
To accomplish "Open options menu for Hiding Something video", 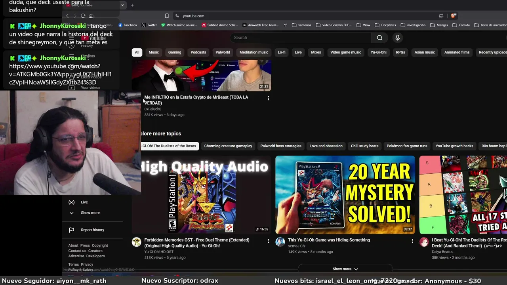I will [412, 241].
